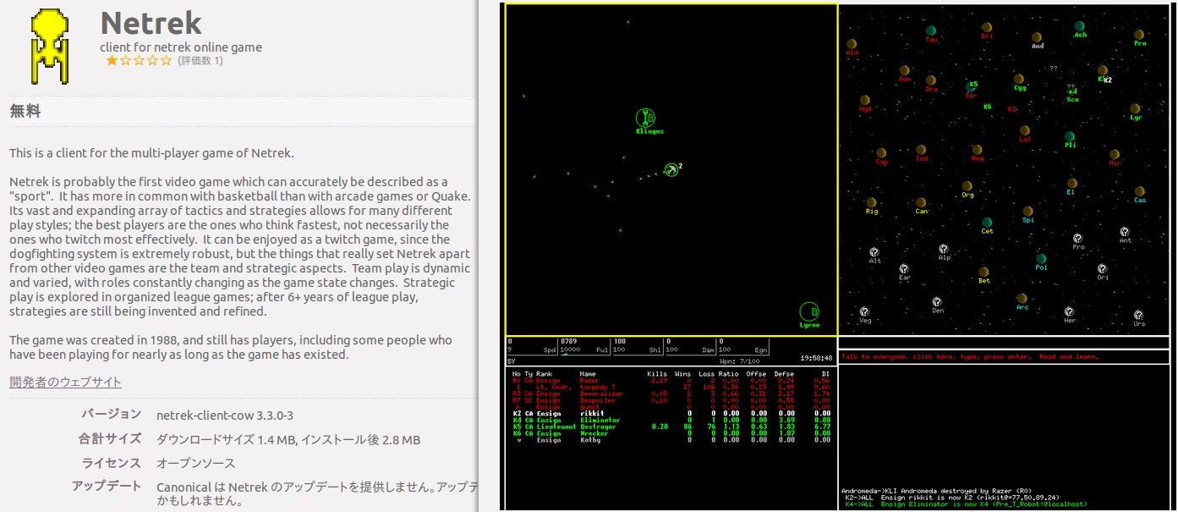Click the オープンソース license value
This screenshot has height=512, width=1178.
(196, 463)
